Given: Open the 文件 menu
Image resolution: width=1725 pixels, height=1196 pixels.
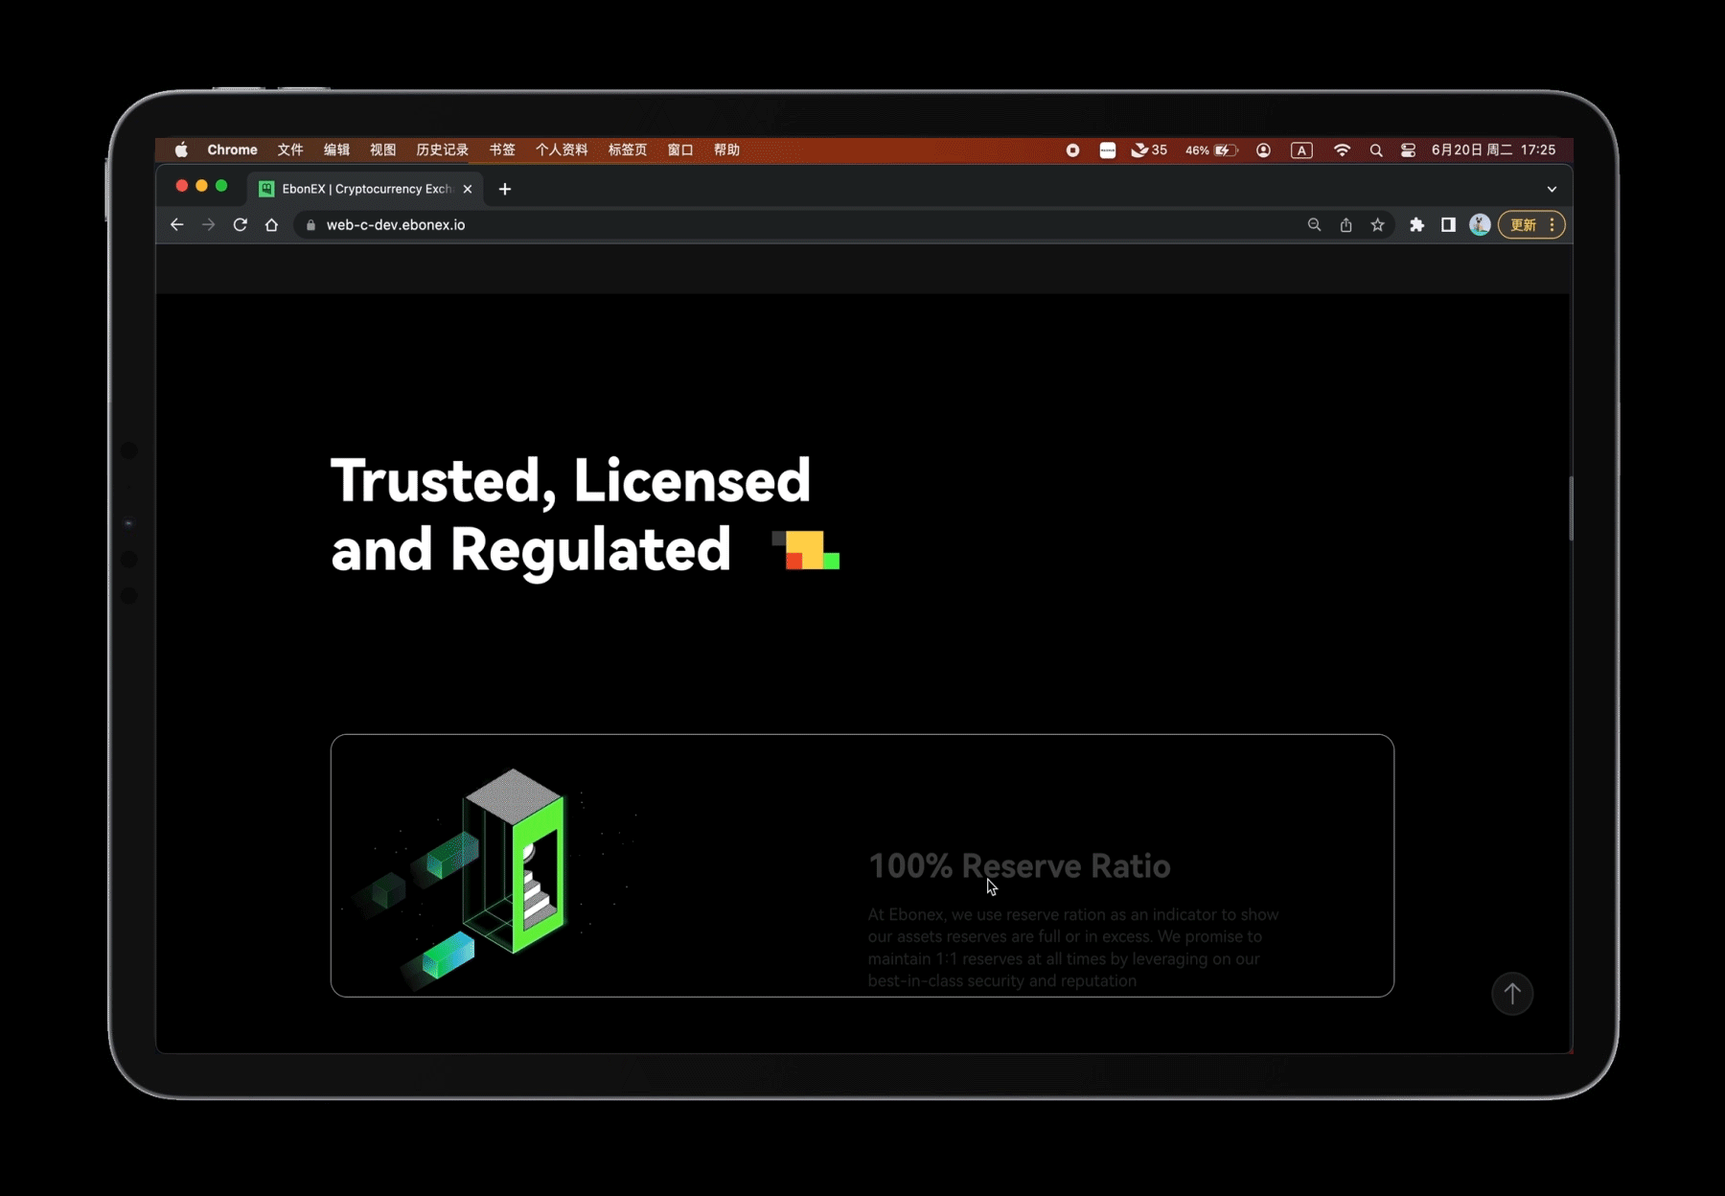Looking at the screenshot, I should 290,149.
